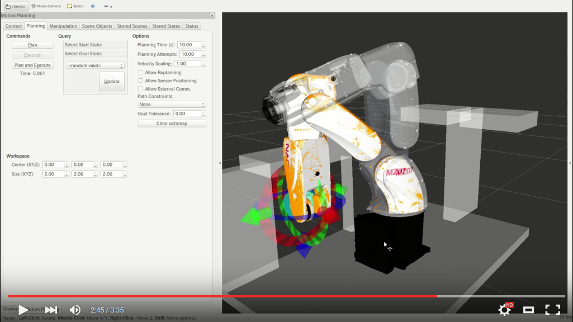Click the Velocity Scaling input field
This screenshot has width=573, height=322.
188,64
